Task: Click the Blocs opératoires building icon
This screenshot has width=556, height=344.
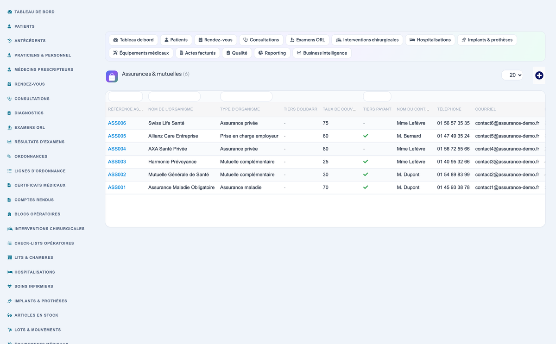Action: pyautogui.click(x=10, y=214)
